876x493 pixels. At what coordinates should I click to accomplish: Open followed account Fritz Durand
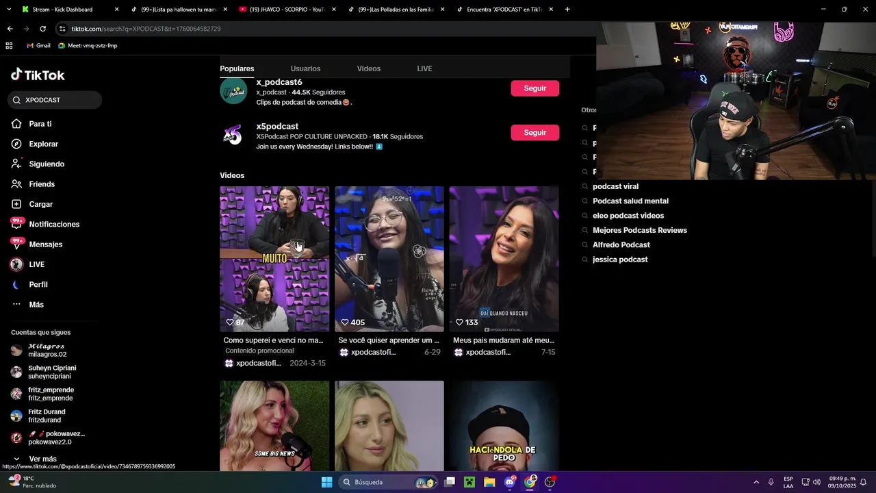click(38, 416)
